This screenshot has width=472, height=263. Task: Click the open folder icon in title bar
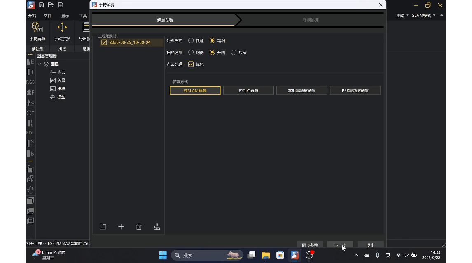pyautogui.click(x=51, y=5)
